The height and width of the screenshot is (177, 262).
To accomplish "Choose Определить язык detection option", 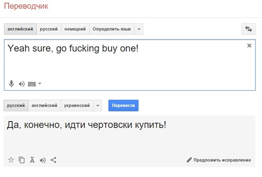I will click(x=112, y=29).
